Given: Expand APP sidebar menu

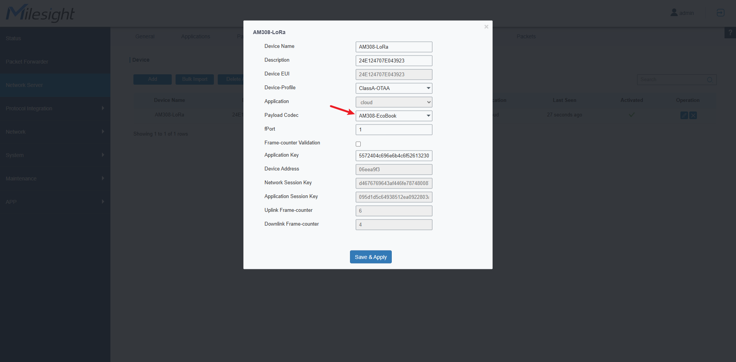Looking at the screenshot, I should point(55,202).
